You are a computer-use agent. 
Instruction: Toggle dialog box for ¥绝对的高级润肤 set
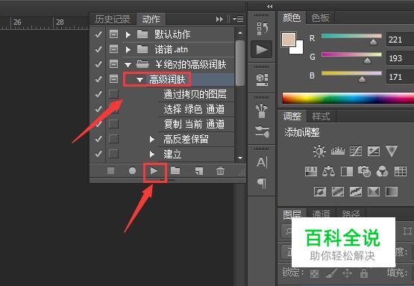click(113, 64)
